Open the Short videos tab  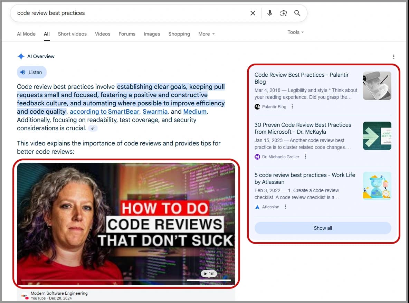(72, 34)
